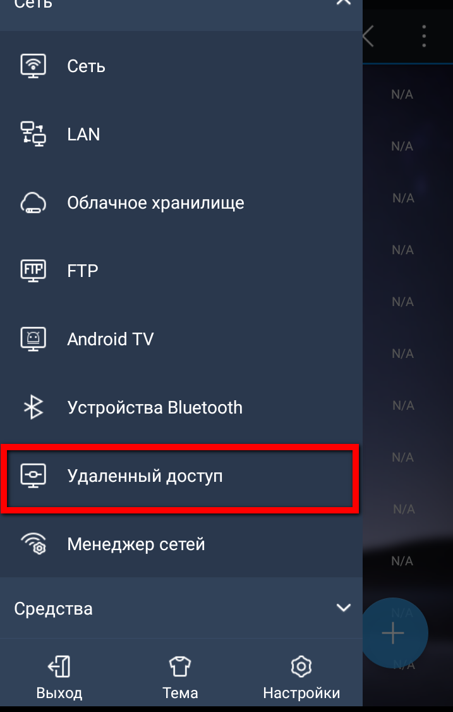Select the Удаленный доступ monitor icon
The width and height of the screenshot is (453, 712).
point(33,476)
